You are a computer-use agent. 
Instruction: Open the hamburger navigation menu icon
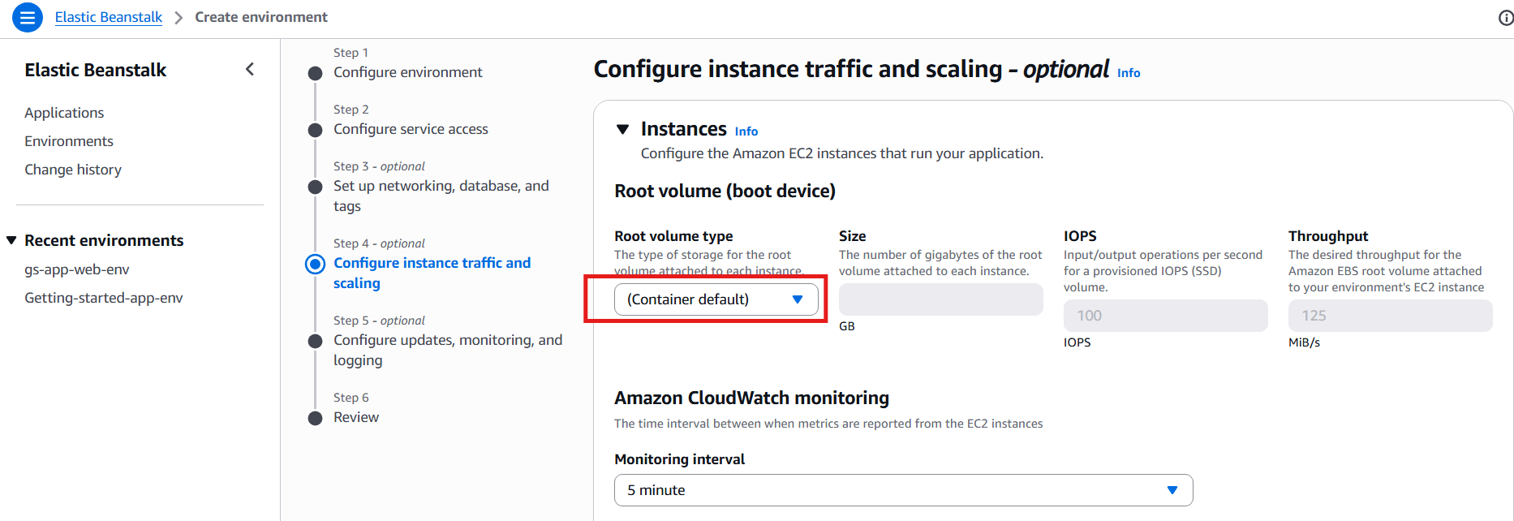(x=28, y=17)
